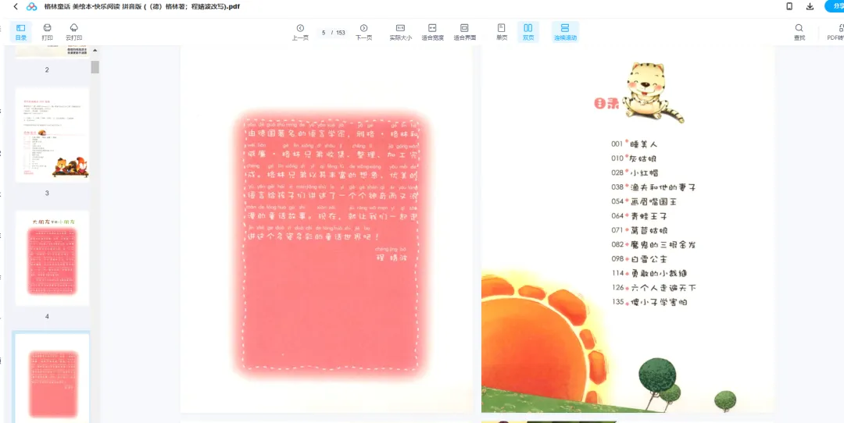The image size is (844, 423).
Task: Click contents entry 魔鬼的三根金发
Action: (663, 244)
